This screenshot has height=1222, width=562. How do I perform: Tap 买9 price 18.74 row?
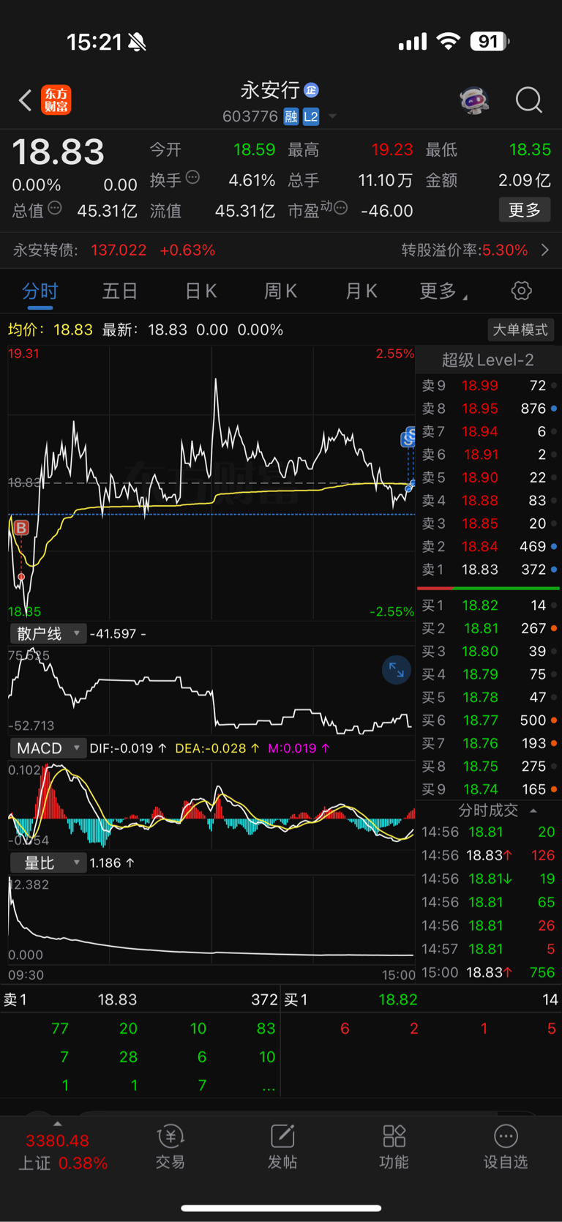click(x=488, y=789)
